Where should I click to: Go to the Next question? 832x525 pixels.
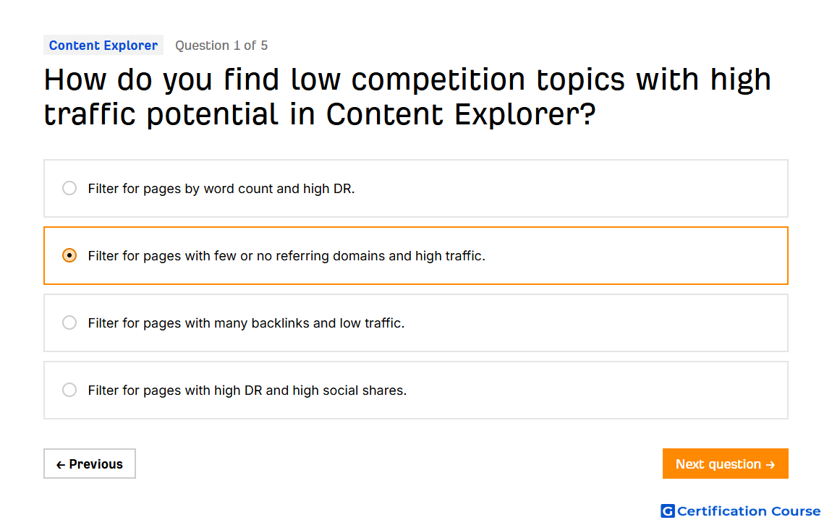pos(726,464)
